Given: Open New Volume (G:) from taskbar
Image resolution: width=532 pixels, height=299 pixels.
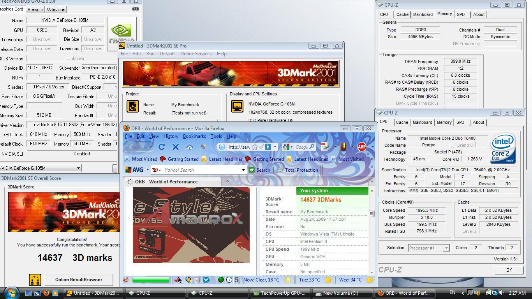Looking at the screenshot, I should [x=342, y=293].
